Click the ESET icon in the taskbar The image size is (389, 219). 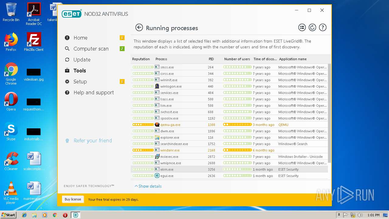pos(75,215)
